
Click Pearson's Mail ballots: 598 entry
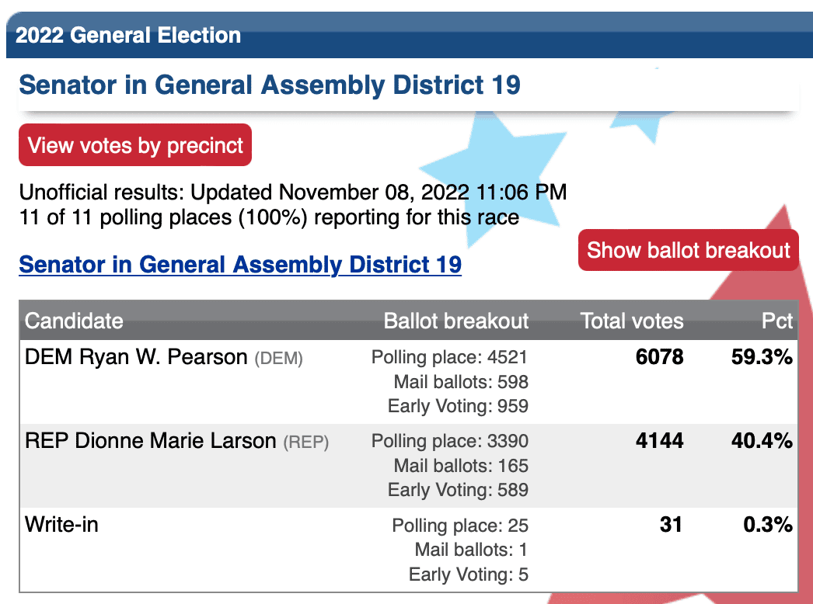point(461,382)
